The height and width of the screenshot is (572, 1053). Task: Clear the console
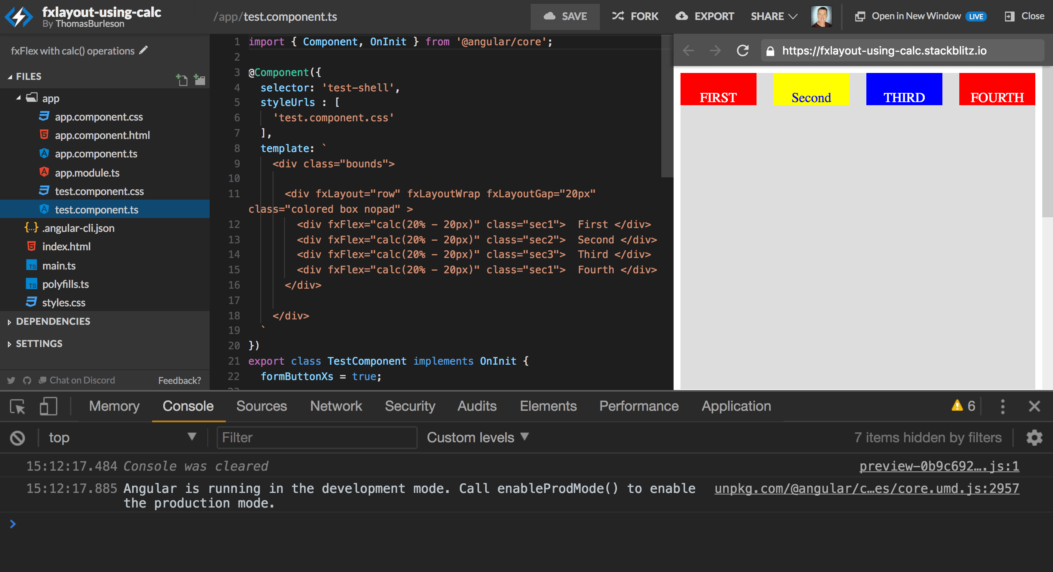18,438
